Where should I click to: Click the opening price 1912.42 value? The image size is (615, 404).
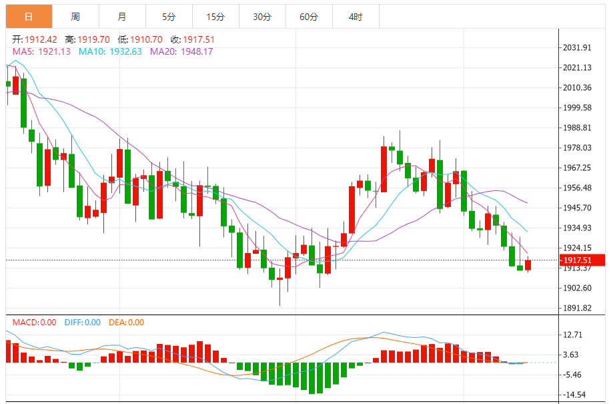pos(41,39)
